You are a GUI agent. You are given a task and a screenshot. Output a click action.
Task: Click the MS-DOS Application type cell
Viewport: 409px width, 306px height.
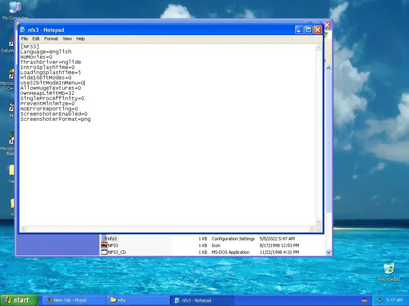(230, 252)
